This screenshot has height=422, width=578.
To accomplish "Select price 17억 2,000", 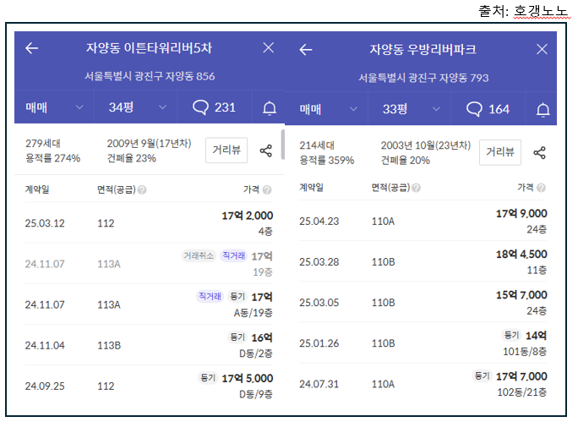I will click(x=248, y=216).
